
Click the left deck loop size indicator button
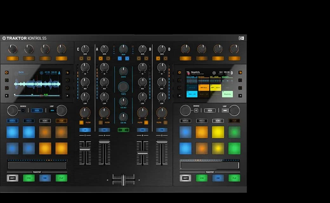pos(52,110)
